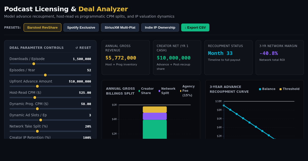308x161 pixels.
Task: Click the Upfront Advance Amount slider handle
Action: point(37,86)
